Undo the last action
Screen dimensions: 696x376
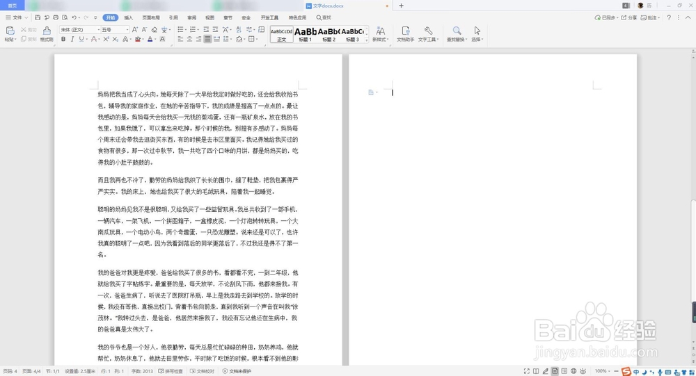[74, 18]
